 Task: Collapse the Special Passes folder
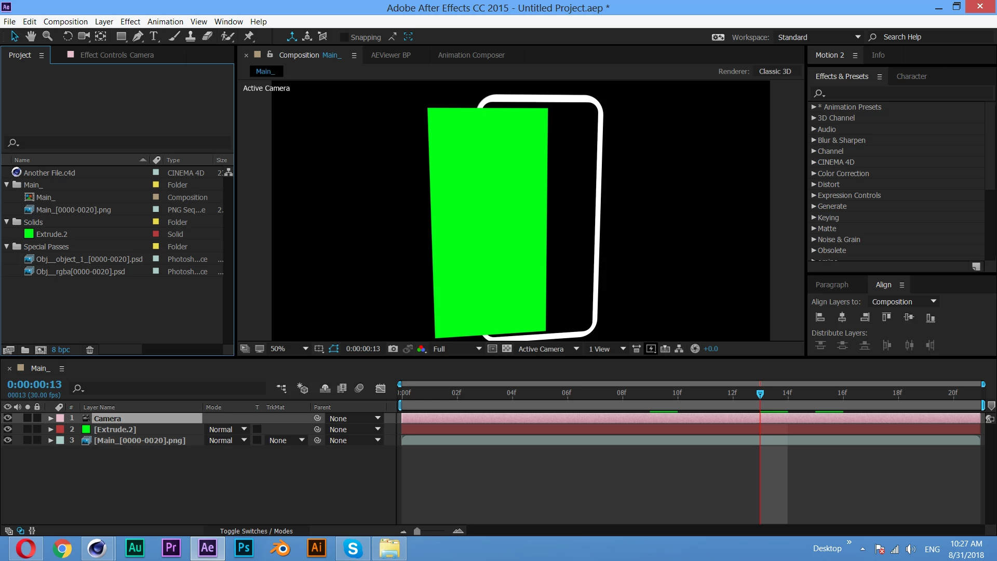[7, 247]
